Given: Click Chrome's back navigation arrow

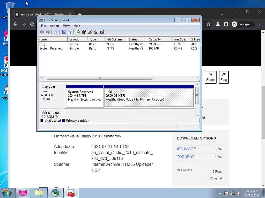Looking at the screenshot, I should [x=16, y=24].
